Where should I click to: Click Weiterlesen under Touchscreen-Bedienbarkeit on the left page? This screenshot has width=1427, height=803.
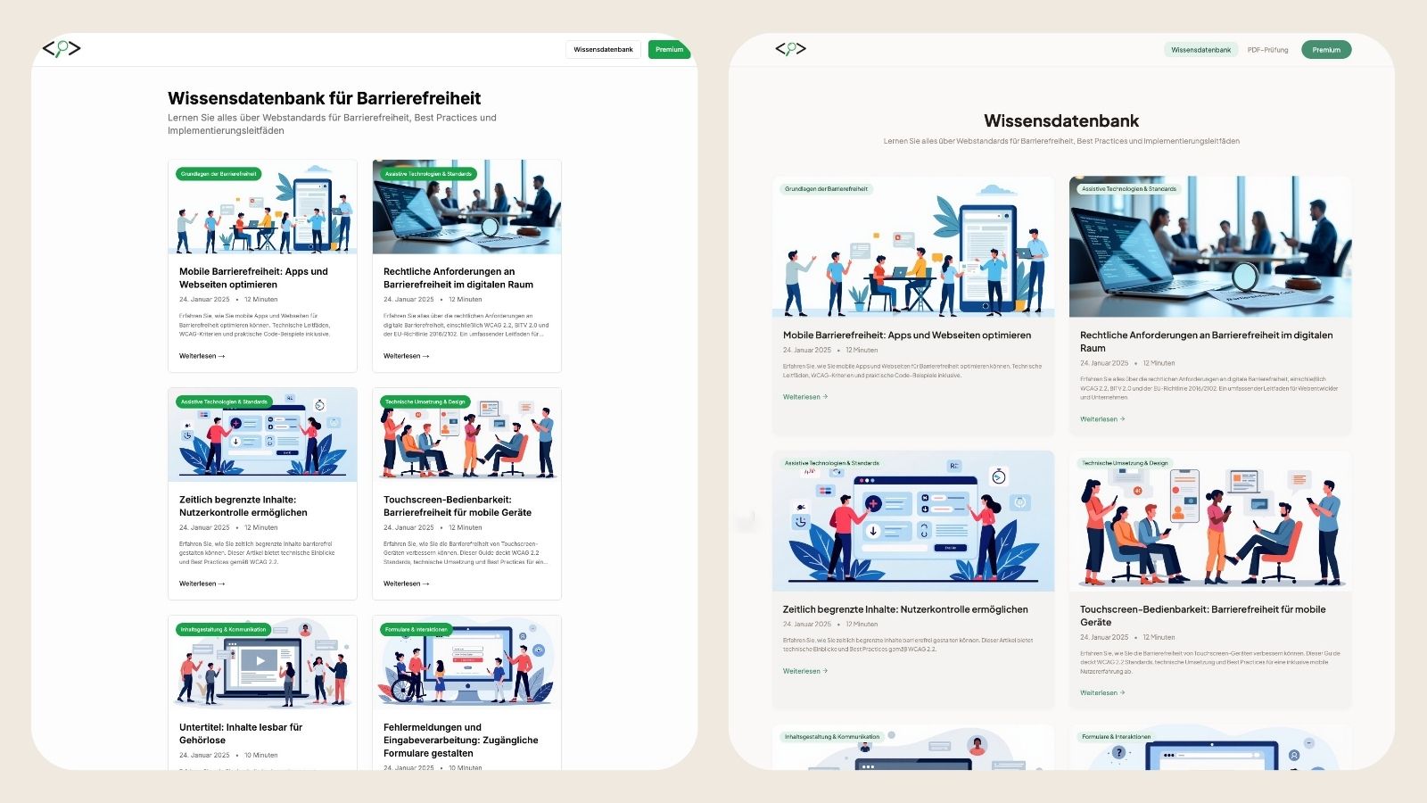406,584
